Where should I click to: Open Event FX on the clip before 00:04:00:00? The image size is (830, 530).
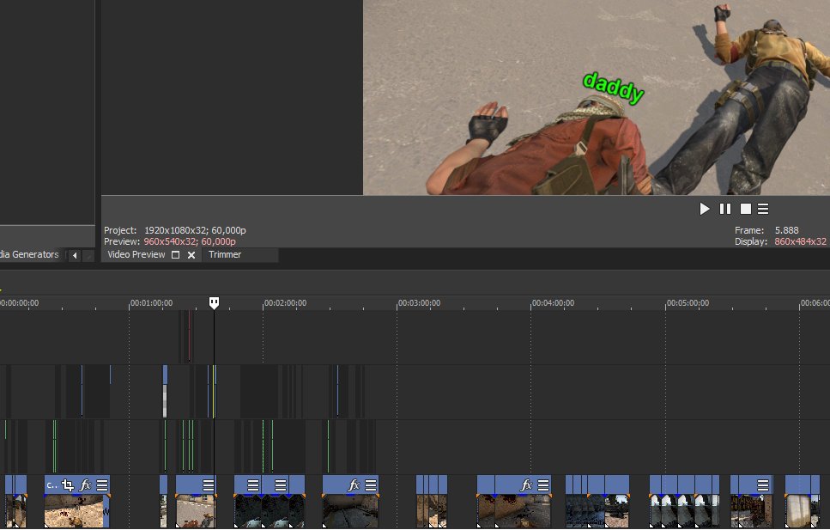(x=526, y=485)
